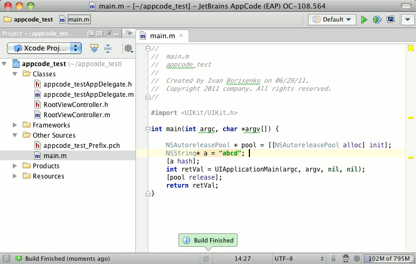
Task: Click the #import UIKit line
Action: coord(194,113)
